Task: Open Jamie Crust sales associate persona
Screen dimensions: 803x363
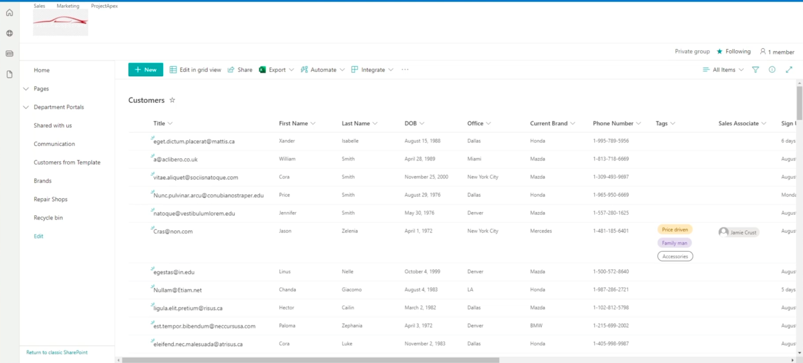Action: [738, 232]
